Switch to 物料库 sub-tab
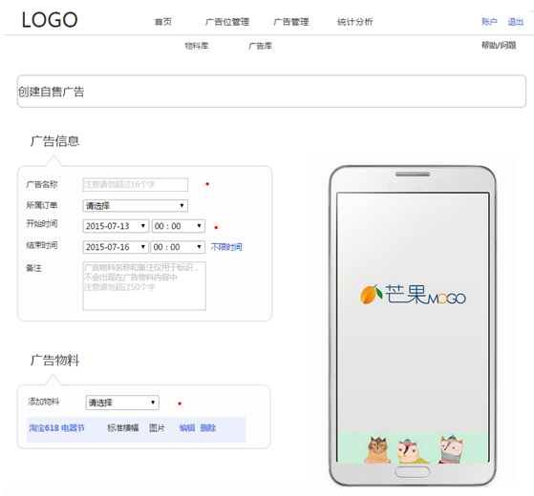 pyautogui.click(x=197, y=46)
